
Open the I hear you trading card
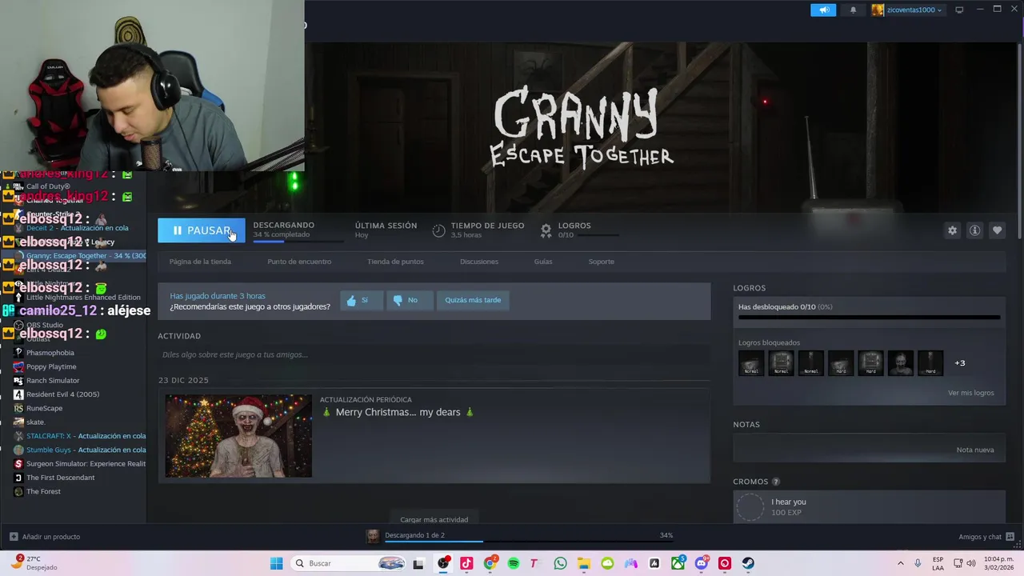pos(869,507)
